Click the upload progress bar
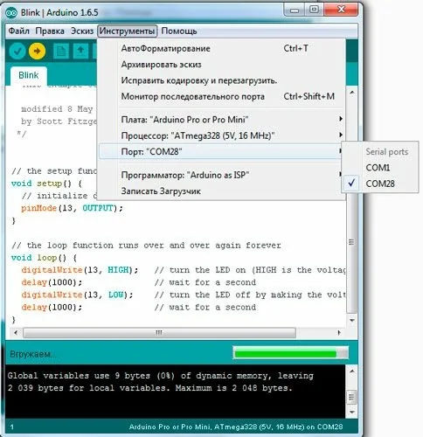This screenshot has width=423, height=437. coord(291,354)
